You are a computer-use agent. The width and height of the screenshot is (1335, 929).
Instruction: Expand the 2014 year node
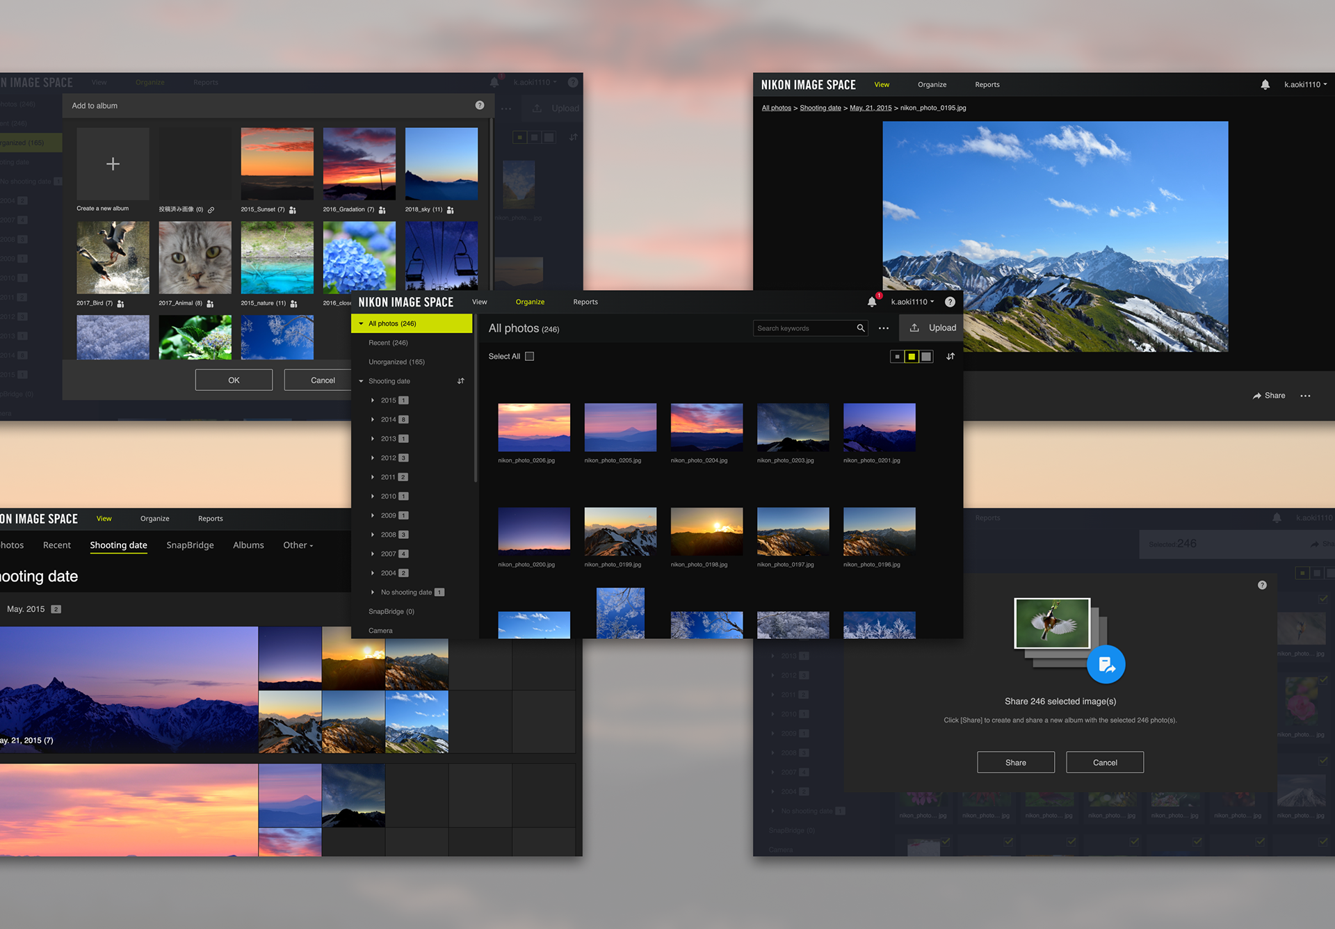click(x=373, y=420)
